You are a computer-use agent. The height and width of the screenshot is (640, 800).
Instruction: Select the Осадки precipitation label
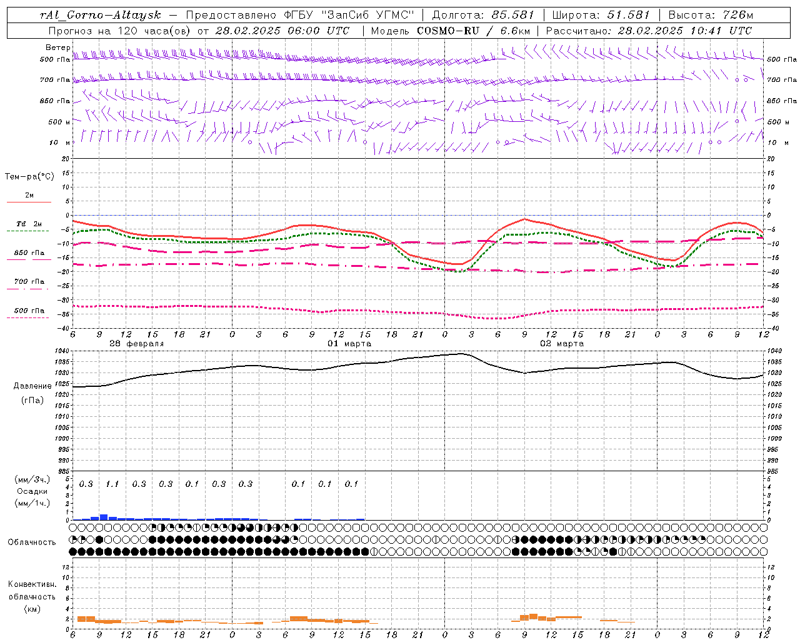32,491
